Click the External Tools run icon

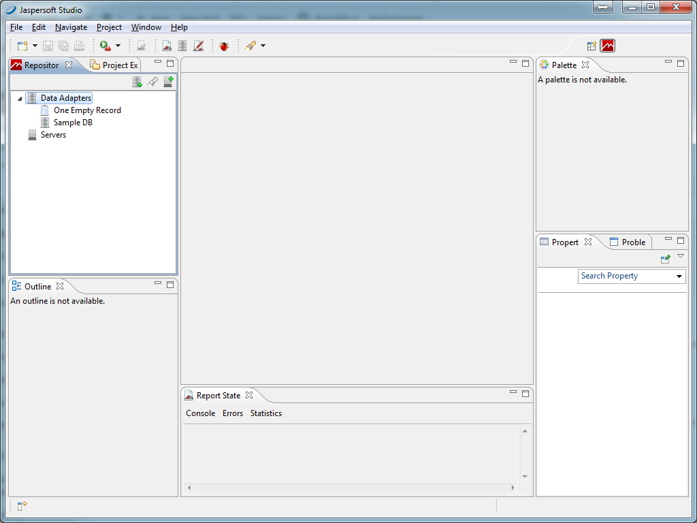pos(106,46)
